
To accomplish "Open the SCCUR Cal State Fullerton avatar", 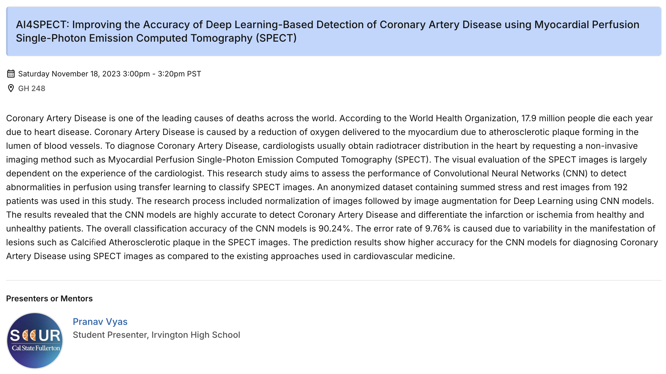I will tap(35, 340).
